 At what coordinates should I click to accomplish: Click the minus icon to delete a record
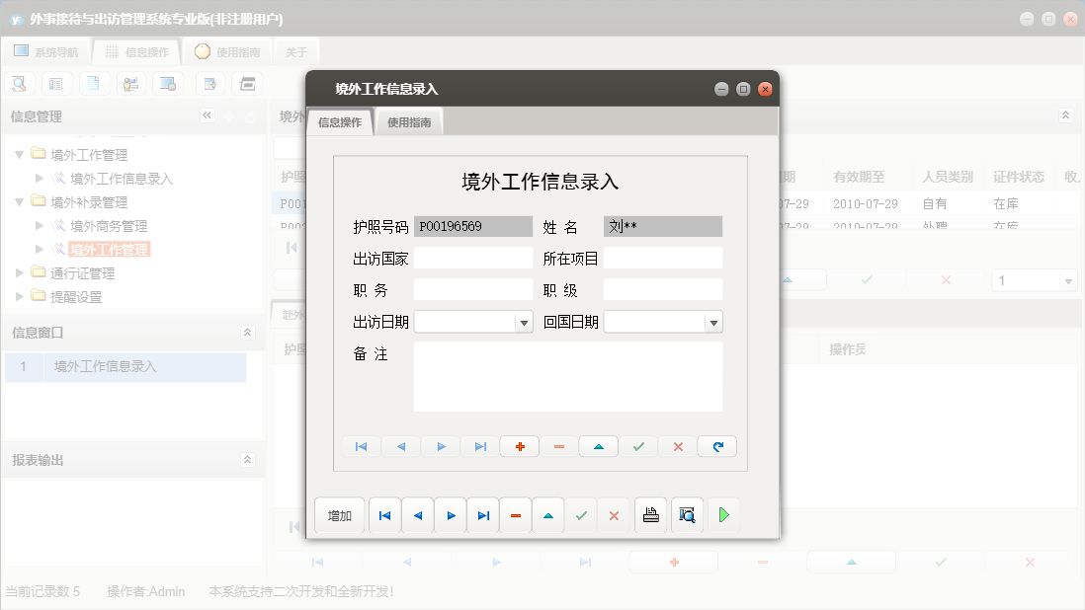558,446
